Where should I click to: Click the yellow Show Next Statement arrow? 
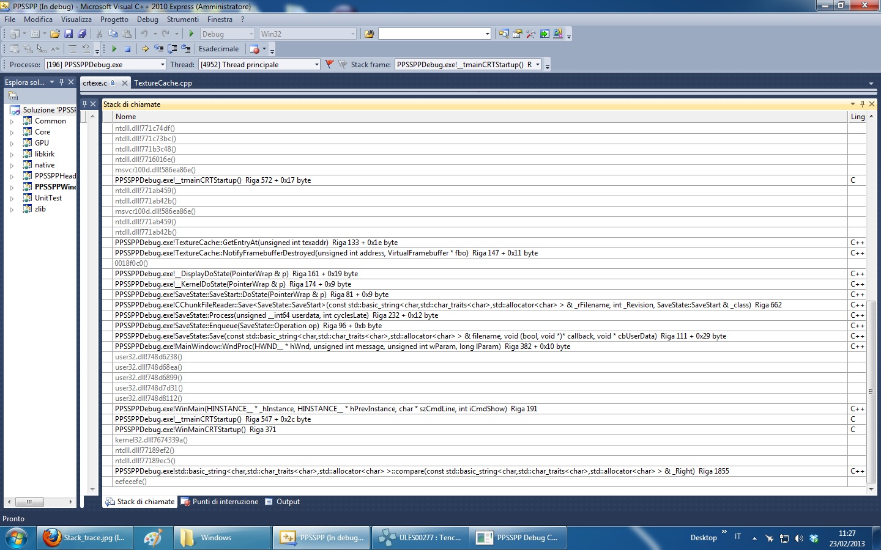coord(145,49)
